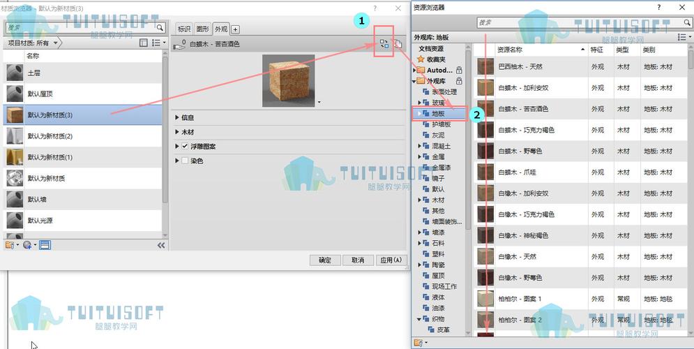Open the view options dropdown in Asset Browser
This screenshot has height=349, width=694.
click(x=684, y=37)
